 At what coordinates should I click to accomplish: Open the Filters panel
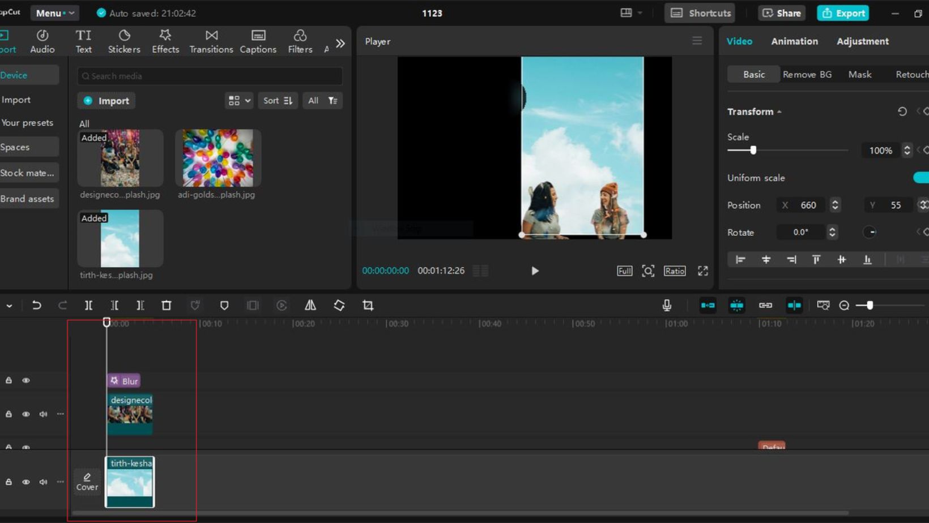[300, 41]
